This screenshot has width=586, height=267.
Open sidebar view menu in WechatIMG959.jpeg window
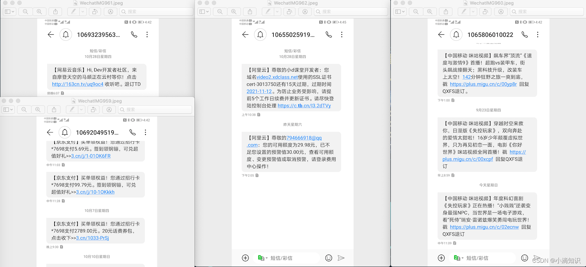pos(8,110)
